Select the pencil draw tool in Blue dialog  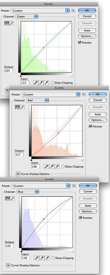[12, 198]
